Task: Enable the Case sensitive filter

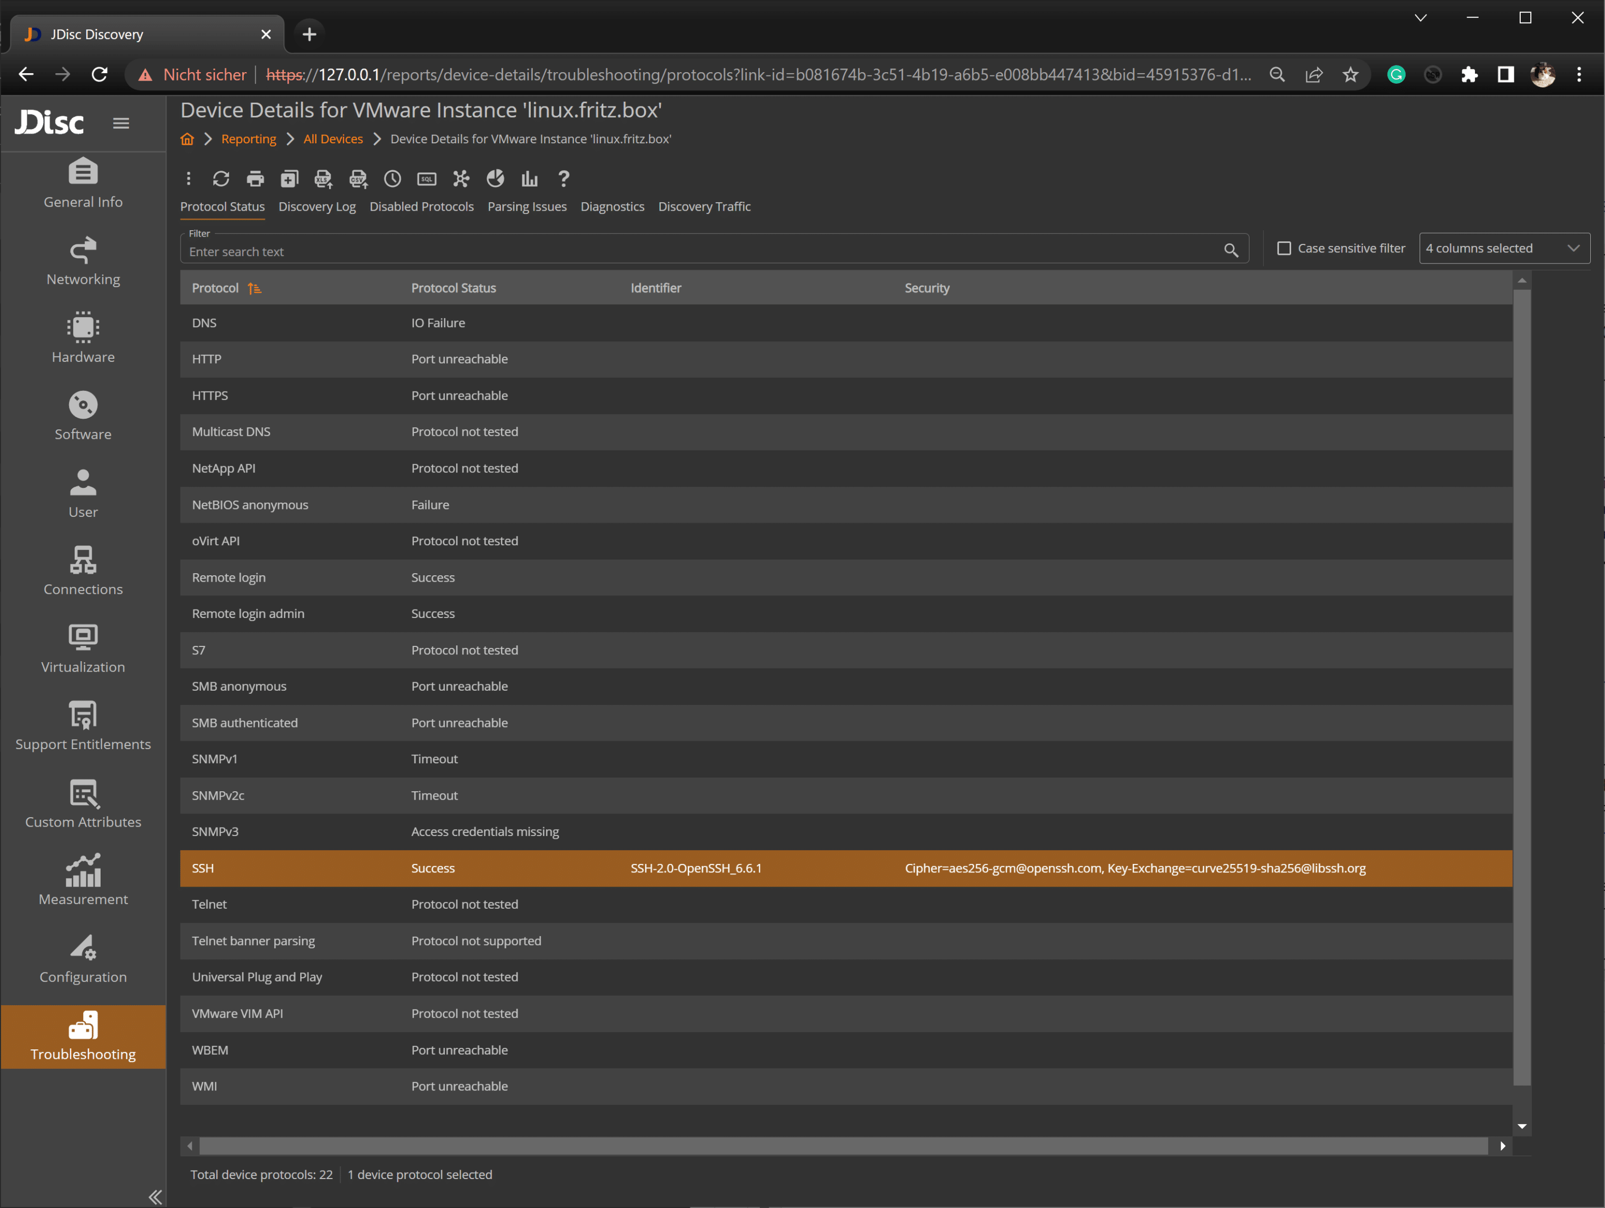Action: click(x=1284, y=248)
